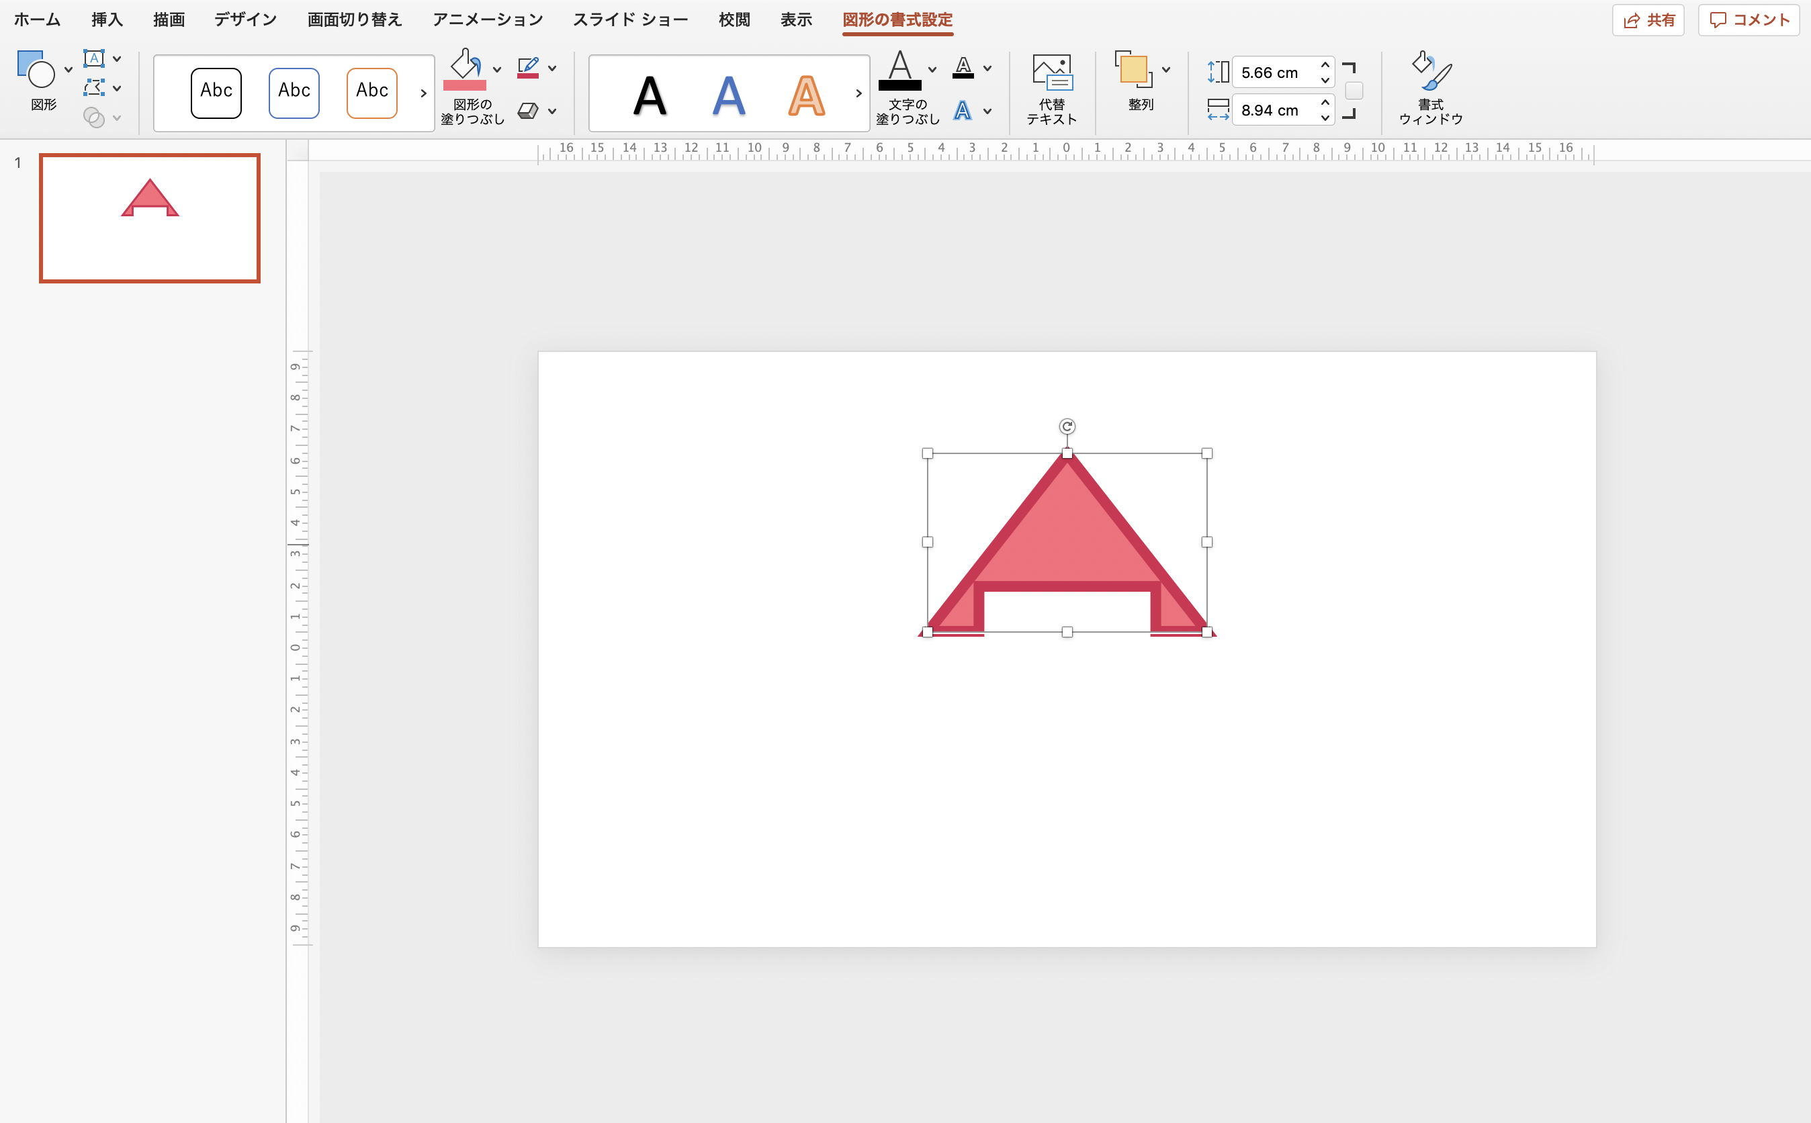
Task: Open shape fill color dropdown arrow
Action: point(497,69)
